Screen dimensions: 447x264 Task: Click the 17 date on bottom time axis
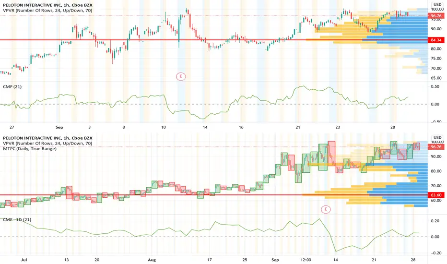click(x=210, y=260)
